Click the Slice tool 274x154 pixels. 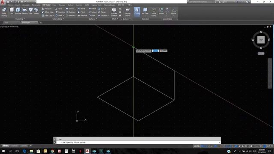click(x=59, y=9)
